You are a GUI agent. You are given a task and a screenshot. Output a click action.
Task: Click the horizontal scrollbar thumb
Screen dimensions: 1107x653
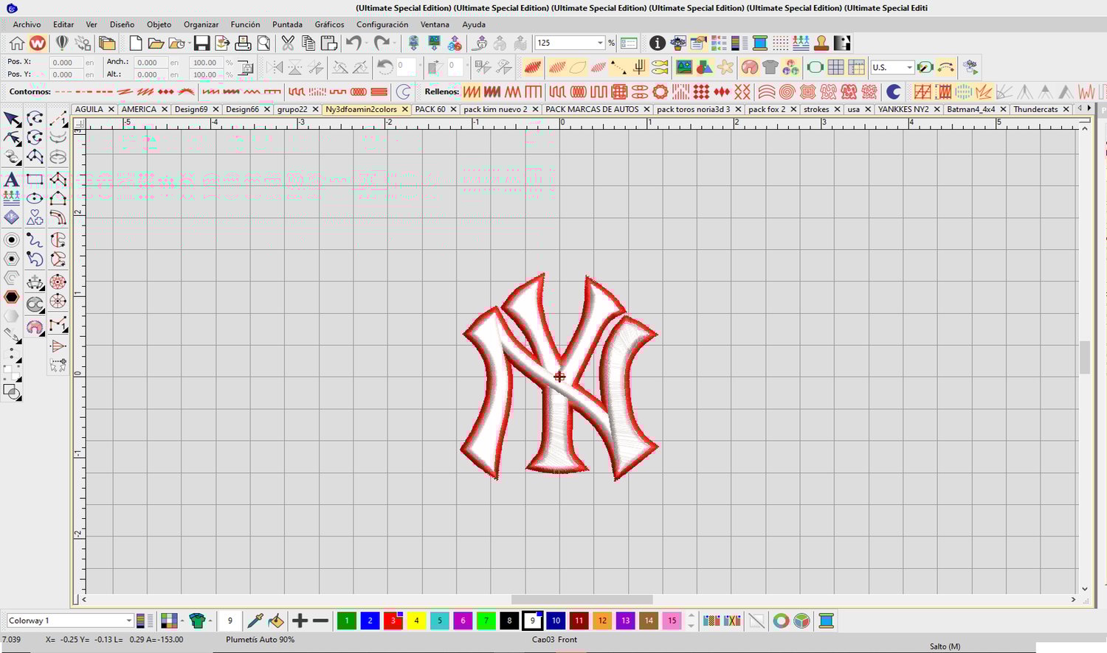pyautogui.click(x=582, y=599)
